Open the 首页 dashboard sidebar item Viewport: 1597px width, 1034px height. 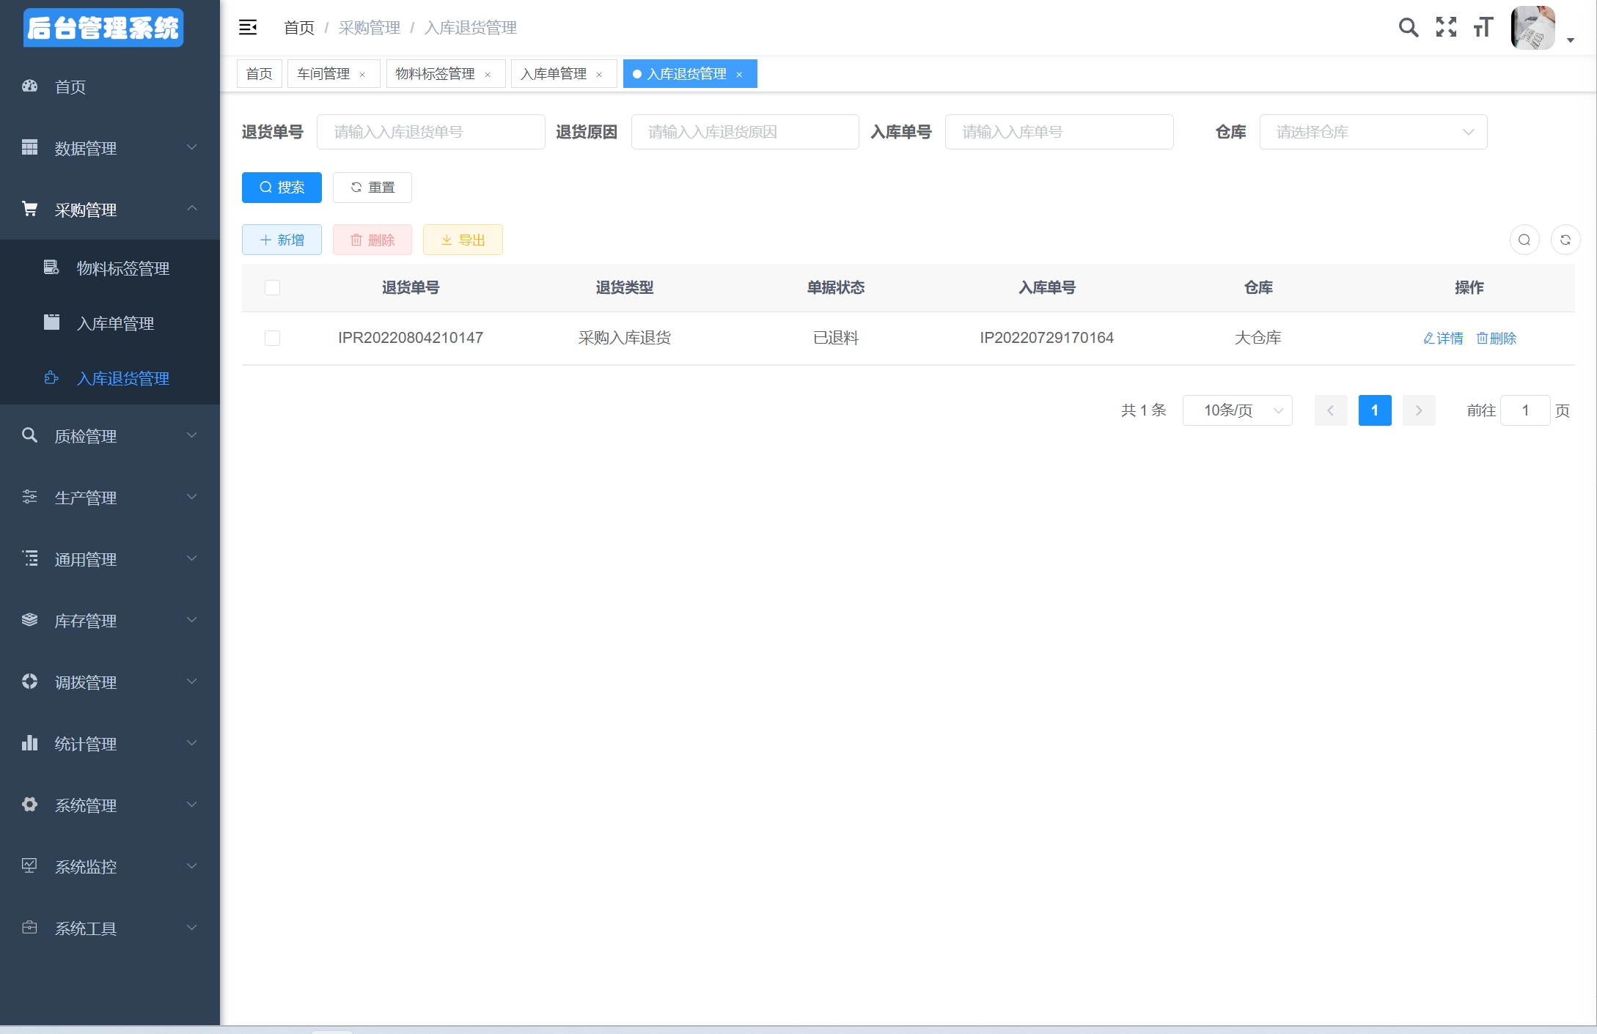(x=70, y=87)
